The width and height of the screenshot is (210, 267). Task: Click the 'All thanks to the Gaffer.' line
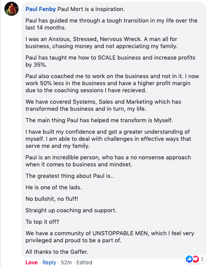[x=57, y=252]
